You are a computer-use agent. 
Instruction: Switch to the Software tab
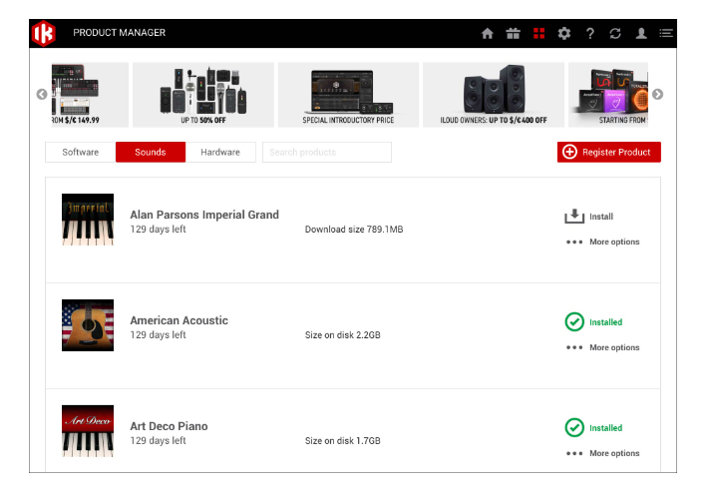point(81,153)
